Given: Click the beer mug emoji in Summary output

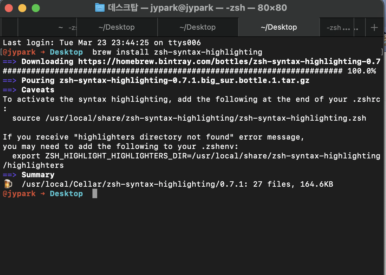Looking at the screenshot, I should [x=8, y=184].
